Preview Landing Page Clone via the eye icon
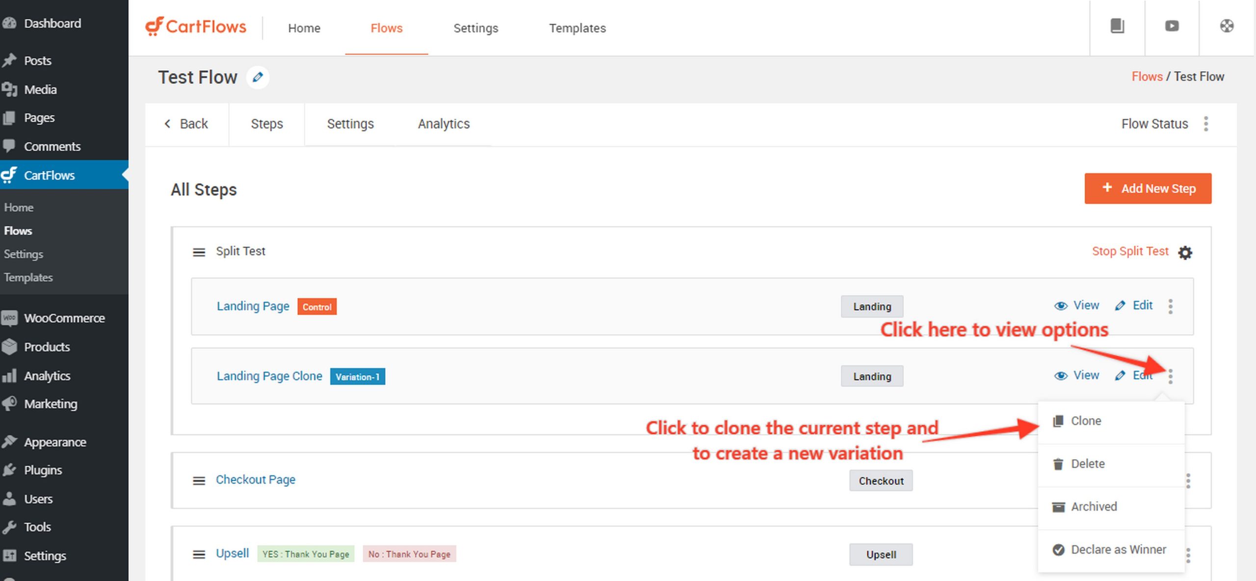 [x=1060, y=375]
